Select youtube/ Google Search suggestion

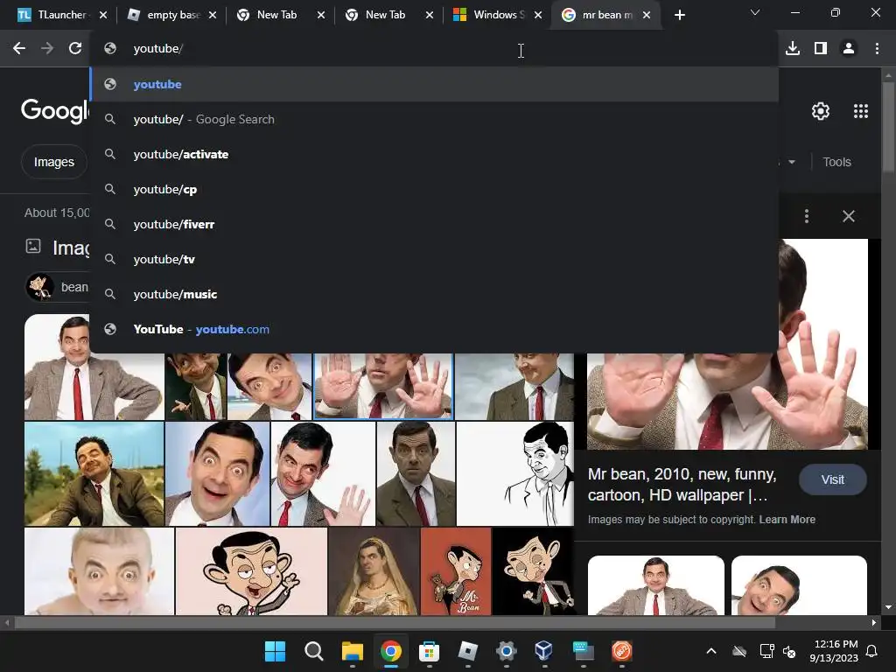click(x=434, y=119)
